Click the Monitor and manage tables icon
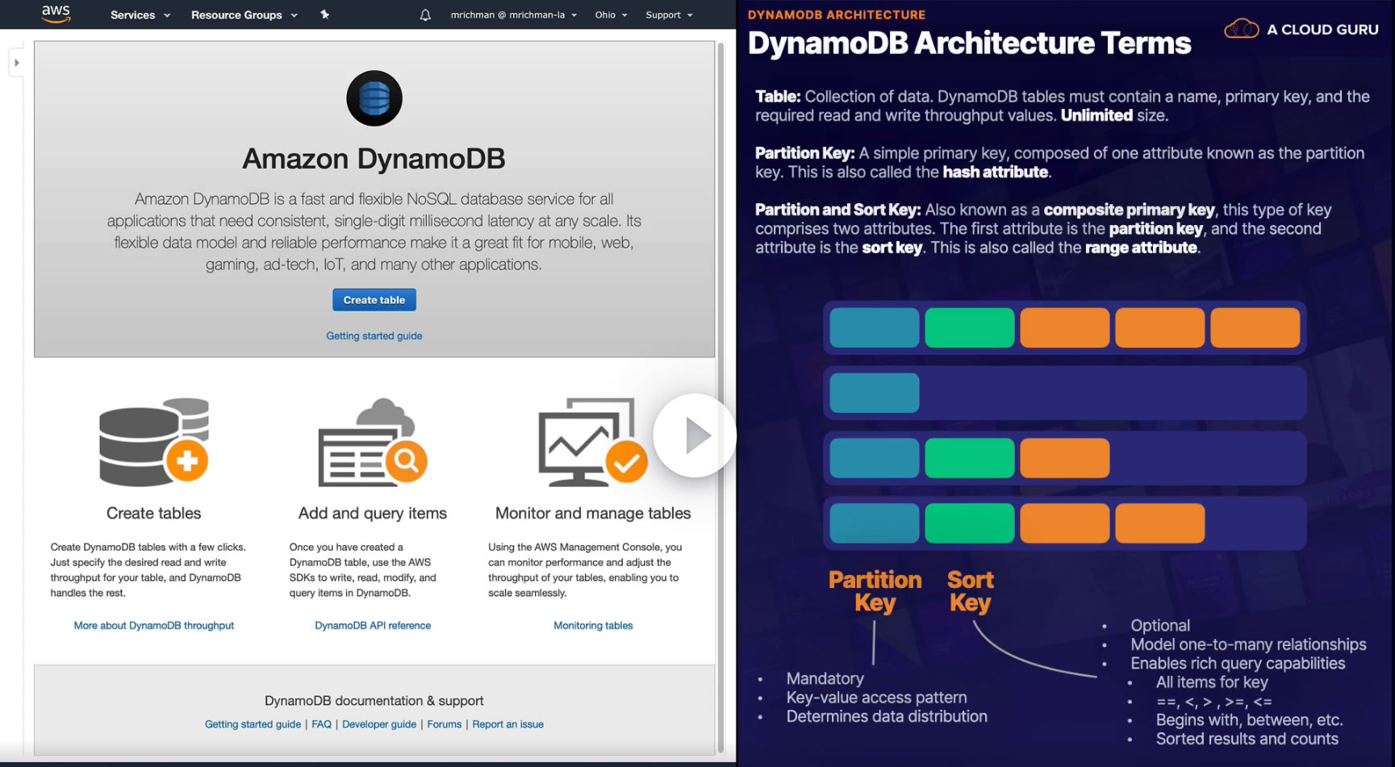Image resolution: width=1395 pixels, height=767 pixels. point(593,442)
